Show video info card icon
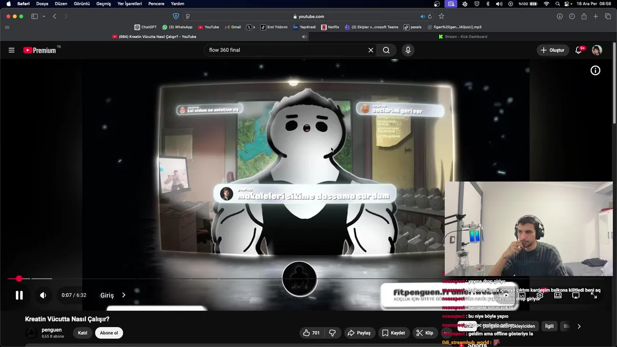Viewport: 617px width, 347px height. pyautogui.click(x=595, y=70)
